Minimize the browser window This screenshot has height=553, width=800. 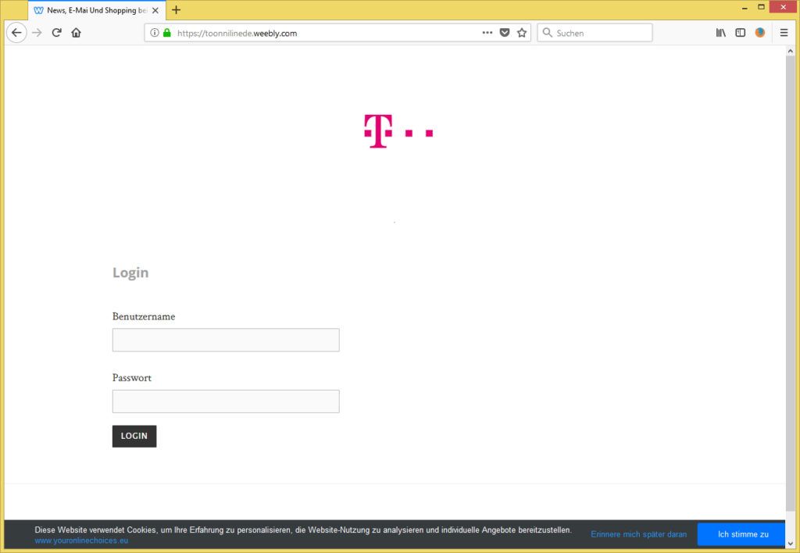click(x=745, y=8)
